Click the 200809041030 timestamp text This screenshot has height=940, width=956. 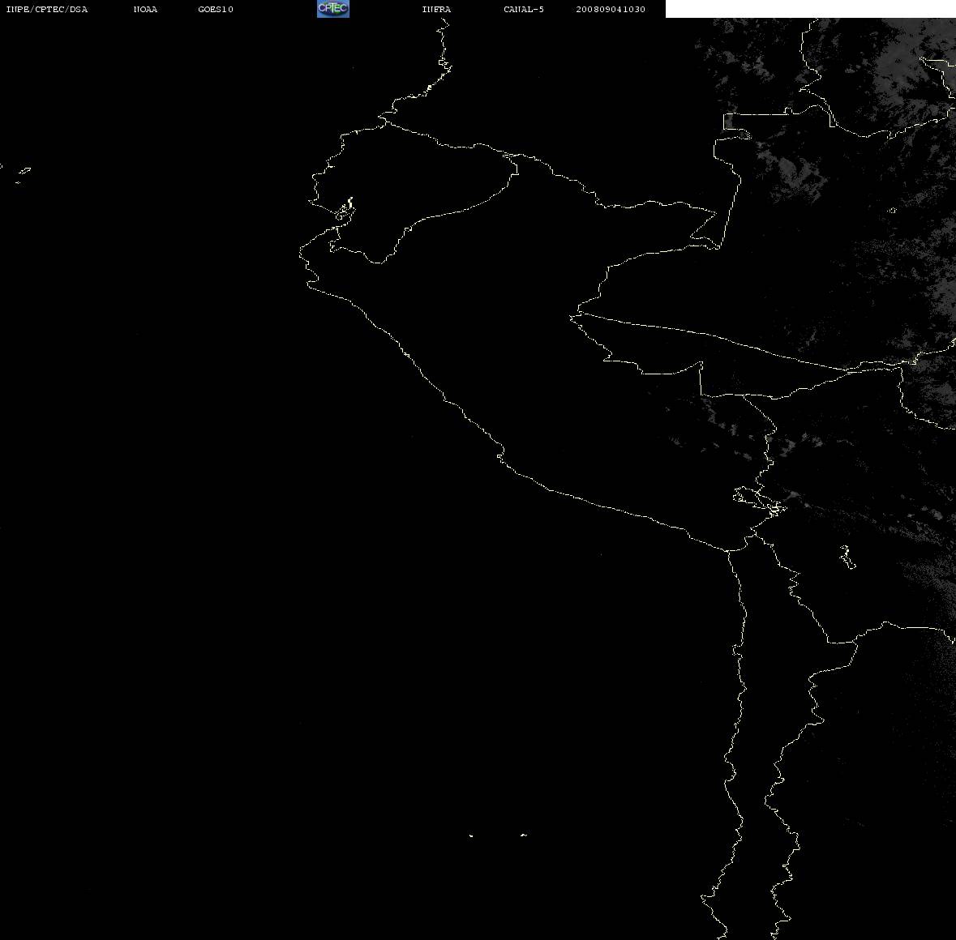tap(611, 9)
